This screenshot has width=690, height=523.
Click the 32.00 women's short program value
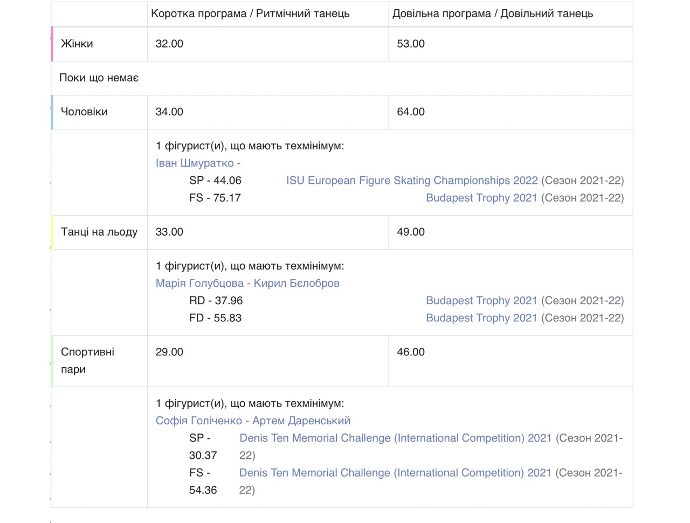[169, 44]
